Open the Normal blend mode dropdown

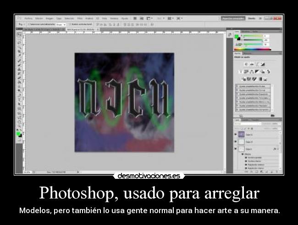pyautogui.click(x=248, y=124)
